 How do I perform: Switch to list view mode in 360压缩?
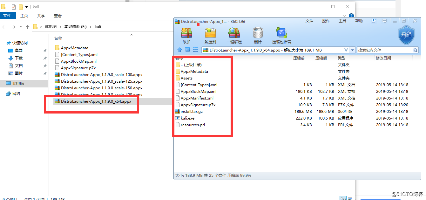[196, 50]
